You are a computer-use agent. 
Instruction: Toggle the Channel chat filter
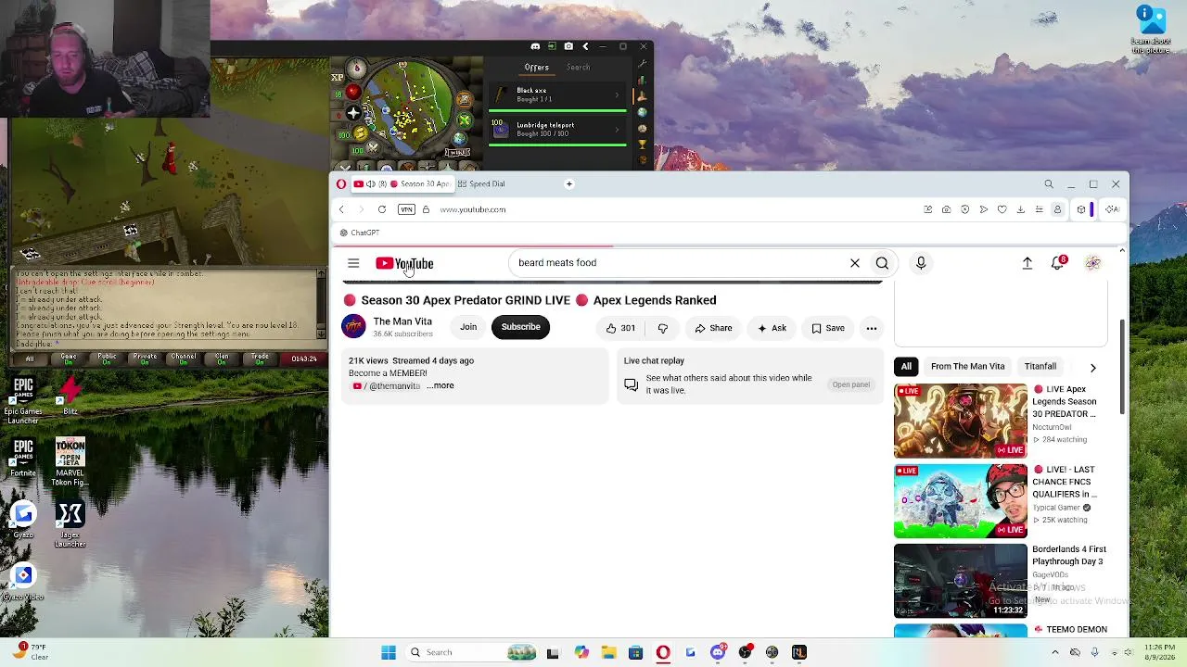pyautogui.click(x=183, y=359)
